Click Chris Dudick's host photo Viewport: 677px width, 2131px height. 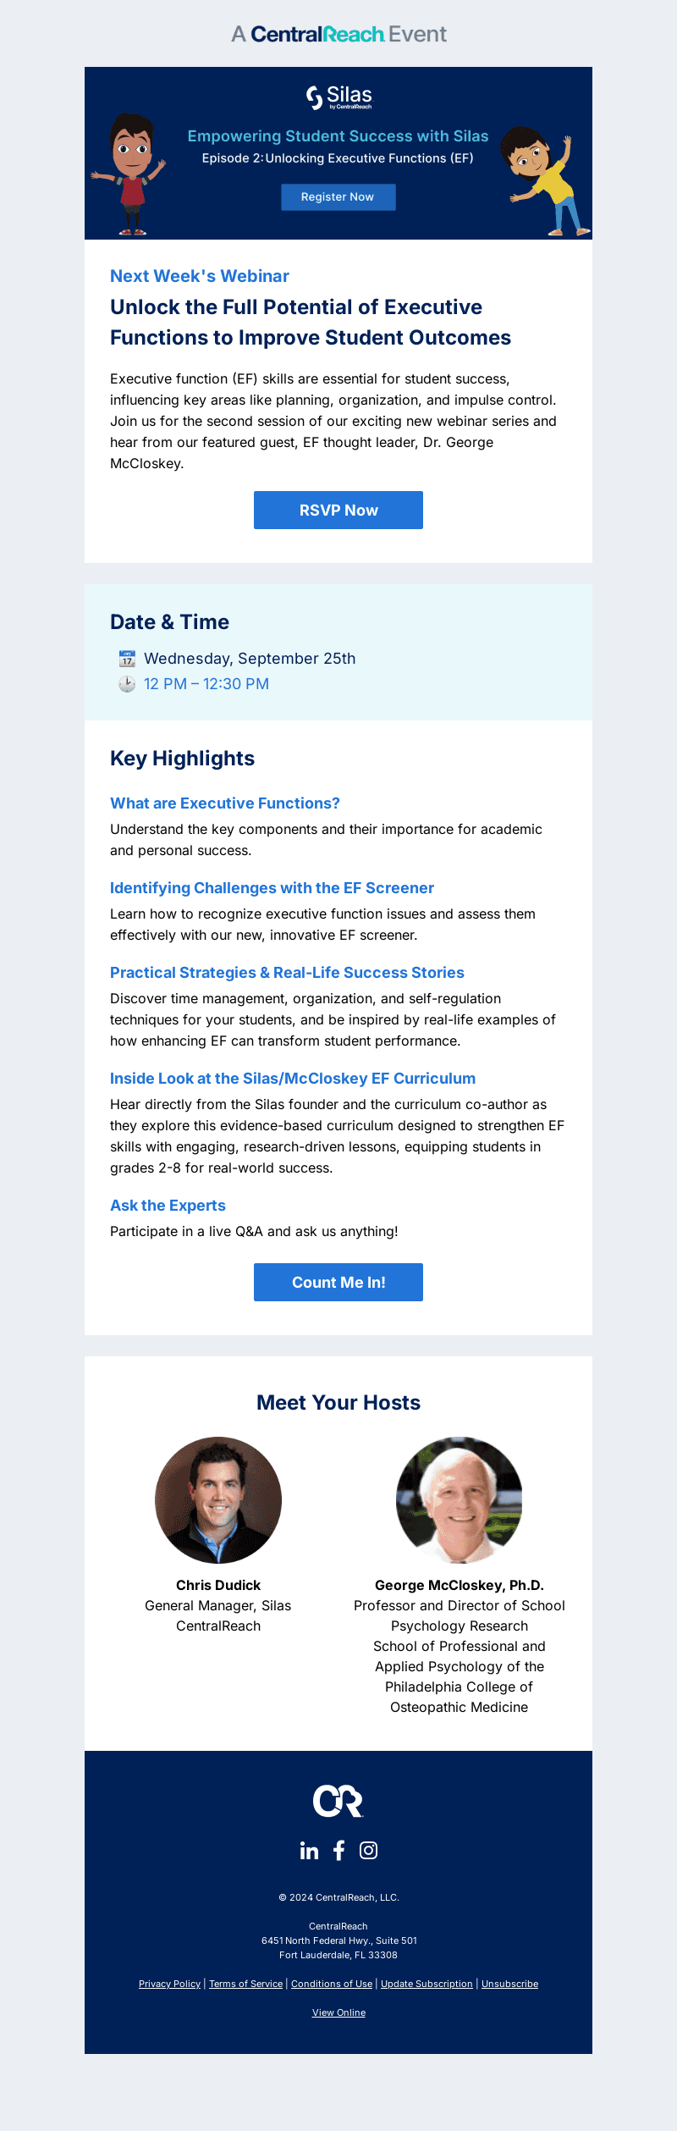coord(218,1500)
